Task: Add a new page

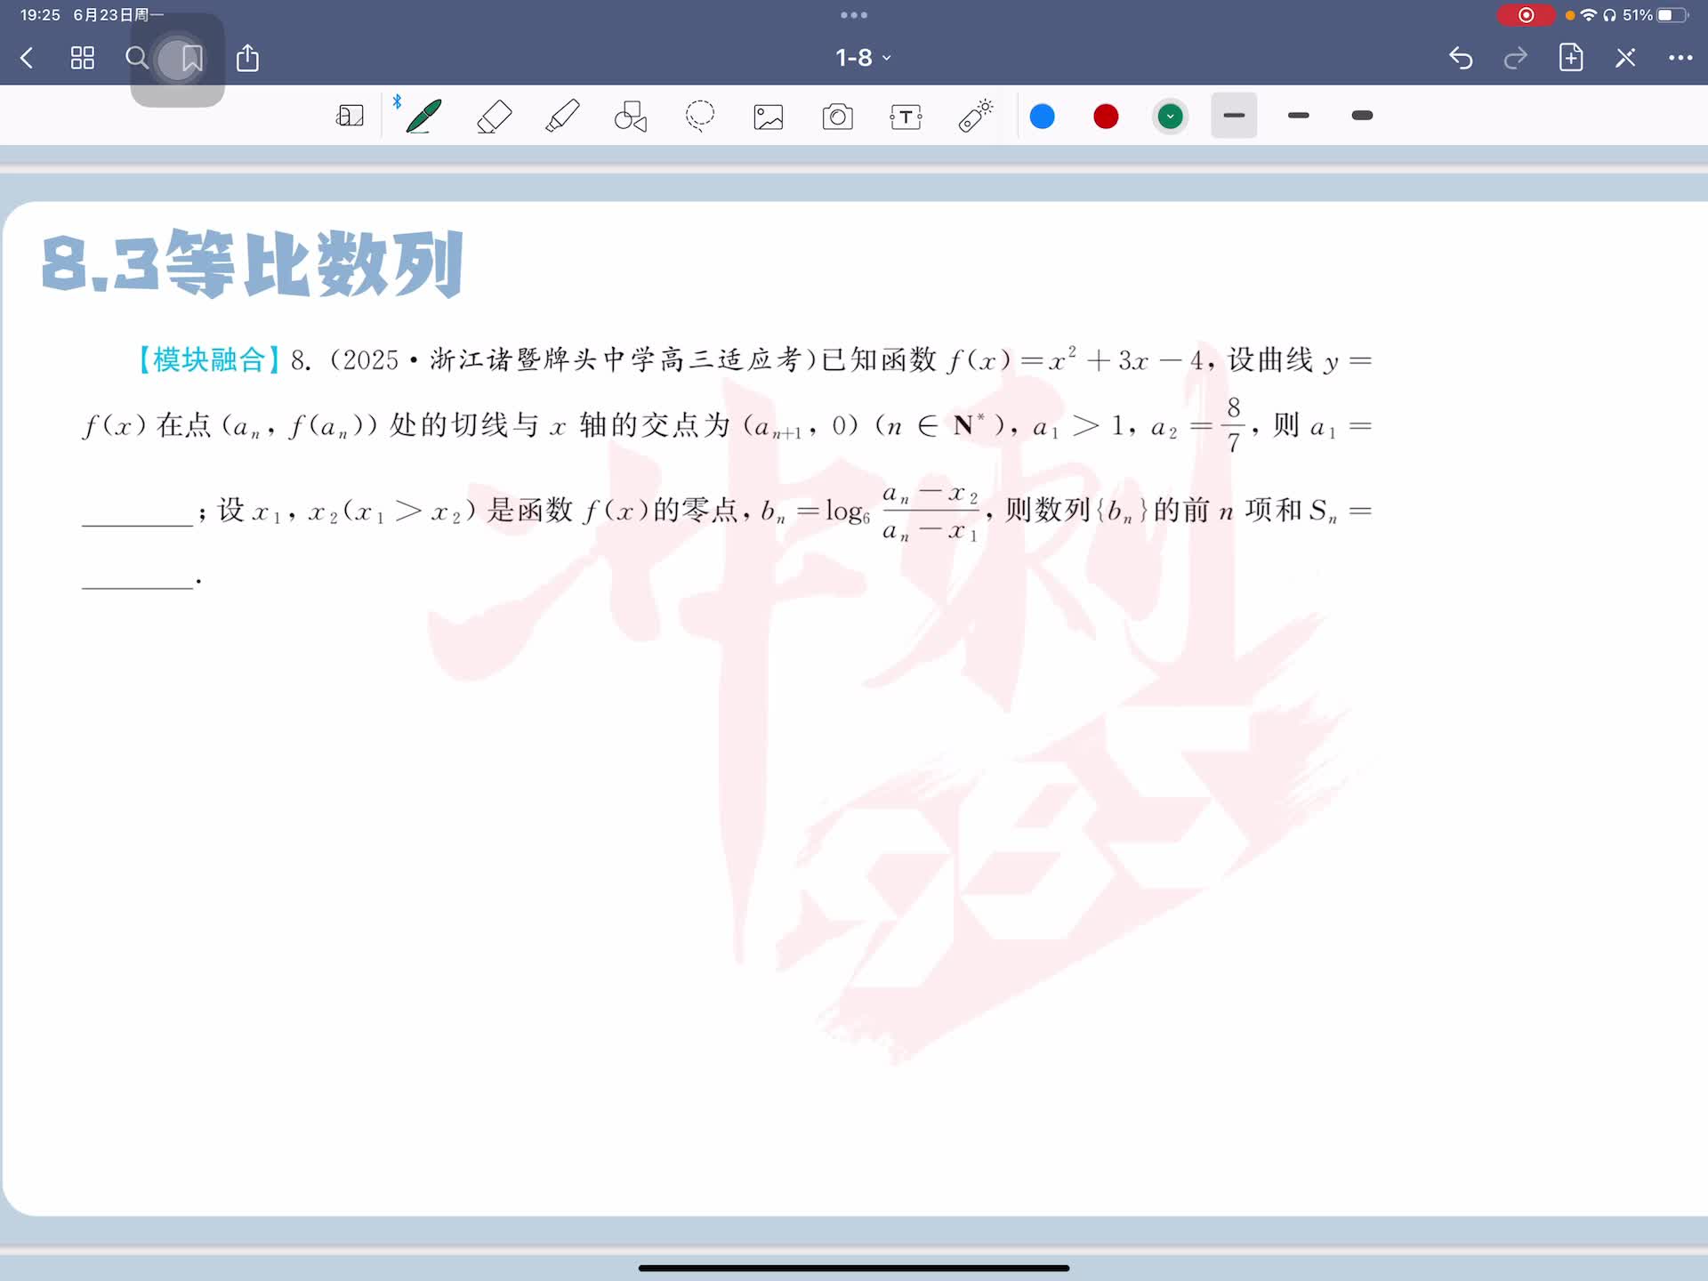Action: (1571, 58)
